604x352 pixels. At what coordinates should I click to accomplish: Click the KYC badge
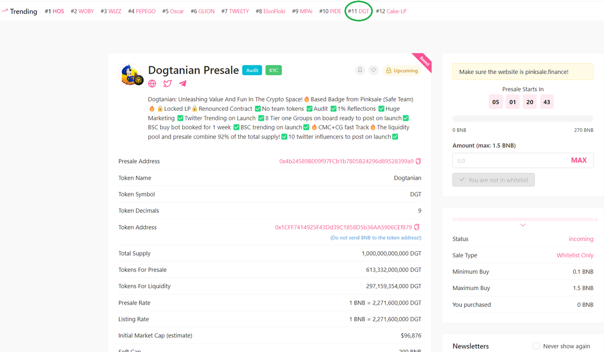[x=273, y=70]
